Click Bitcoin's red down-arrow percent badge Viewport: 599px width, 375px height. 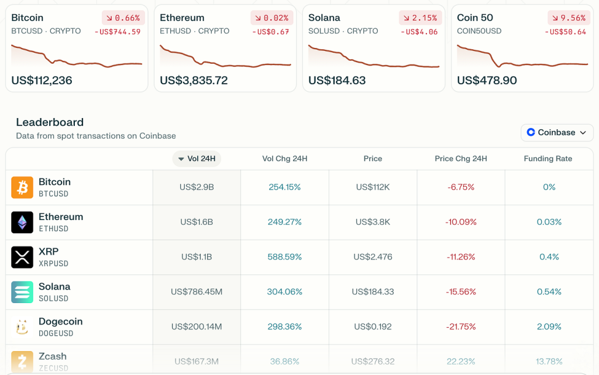[x=121, y=18]
